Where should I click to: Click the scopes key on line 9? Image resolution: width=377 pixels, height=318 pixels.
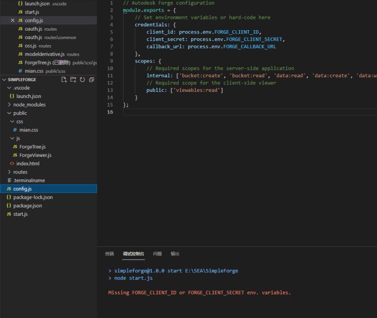pos(143,61)
